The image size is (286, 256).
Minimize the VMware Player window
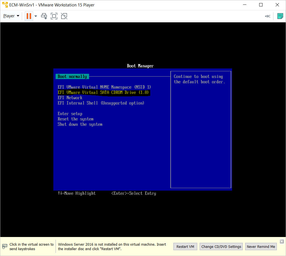tap(245, 5)
